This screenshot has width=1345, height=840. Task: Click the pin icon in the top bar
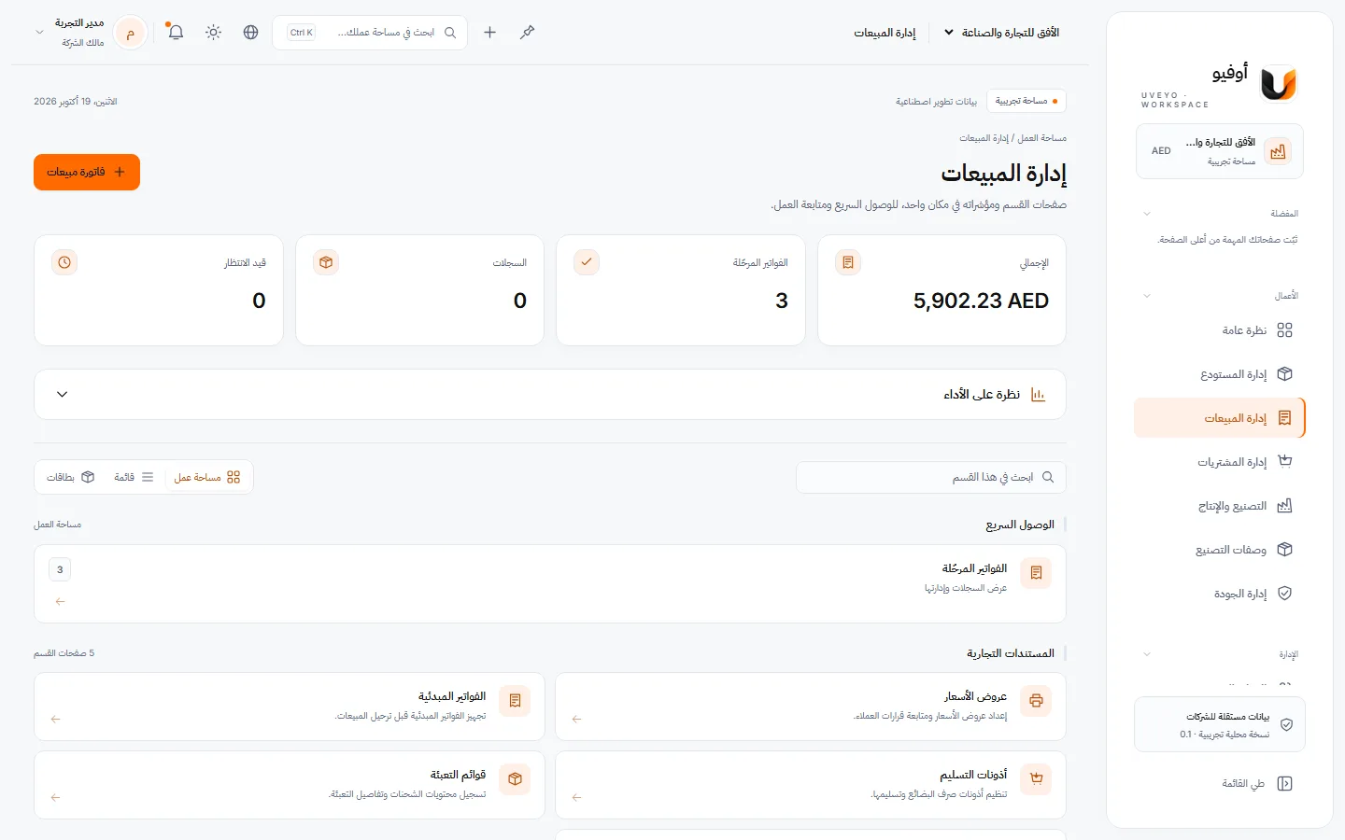pyautogui.click(x=528, y=33)
